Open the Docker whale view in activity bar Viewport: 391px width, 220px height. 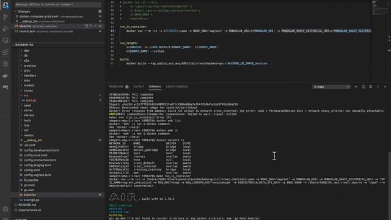coord(5,76)
